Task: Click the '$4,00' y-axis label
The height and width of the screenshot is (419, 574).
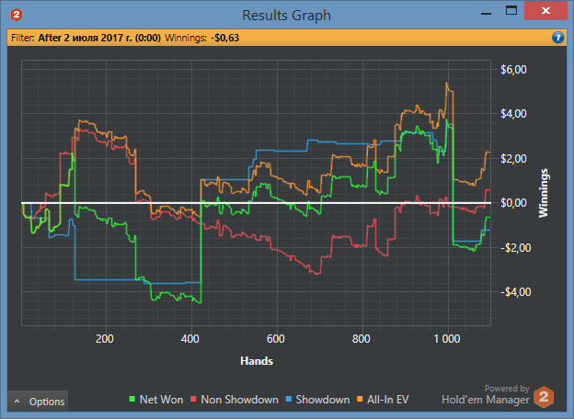Action: pos(513,114)
